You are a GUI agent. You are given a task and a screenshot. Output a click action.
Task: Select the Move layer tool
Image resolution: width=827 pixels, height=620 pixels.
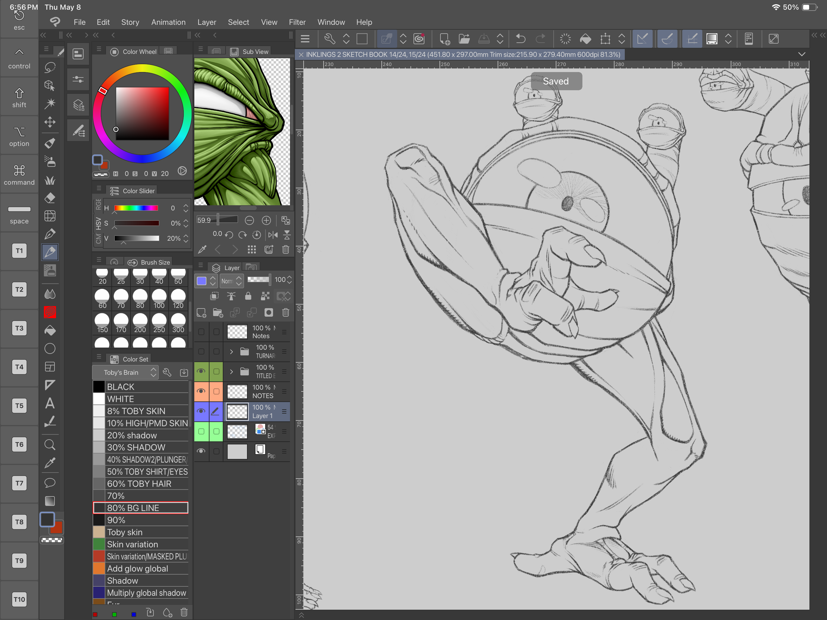point(50,122)
